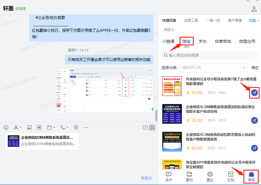This screenshot has width=261, height=185.
Task: Focus the 输入商品名称搜索 search field
Action: point(210,55)
